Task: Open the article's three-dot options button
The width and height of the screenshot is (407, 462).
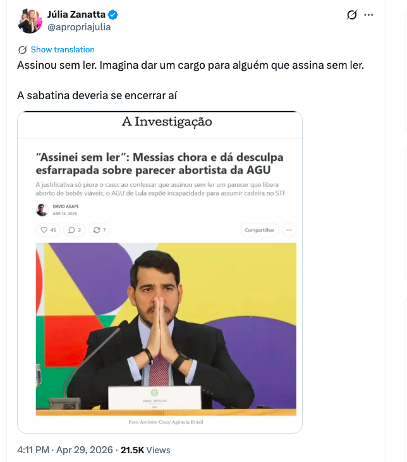Action: click(289, 230)
